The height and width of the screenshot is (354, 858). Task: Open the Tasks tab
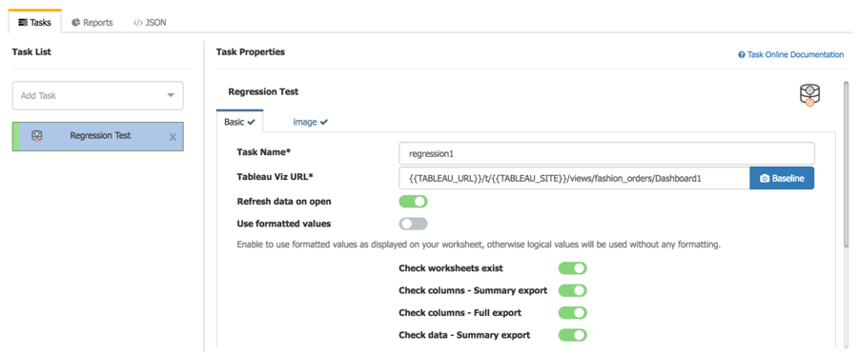(34, 23)
